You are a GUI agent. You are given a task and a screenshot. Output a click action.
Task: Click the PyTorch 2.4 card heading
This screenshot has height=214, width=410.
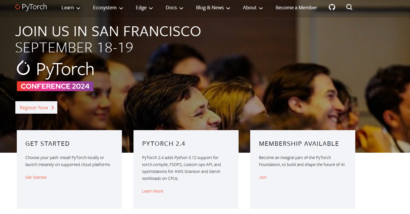pos(164,144)
